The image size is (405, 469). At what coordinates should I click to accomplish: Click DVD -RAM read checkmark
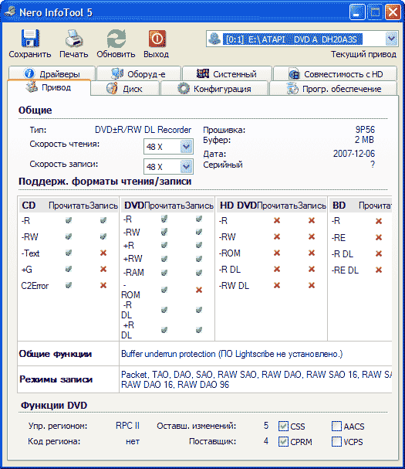[x=164, y=273]
